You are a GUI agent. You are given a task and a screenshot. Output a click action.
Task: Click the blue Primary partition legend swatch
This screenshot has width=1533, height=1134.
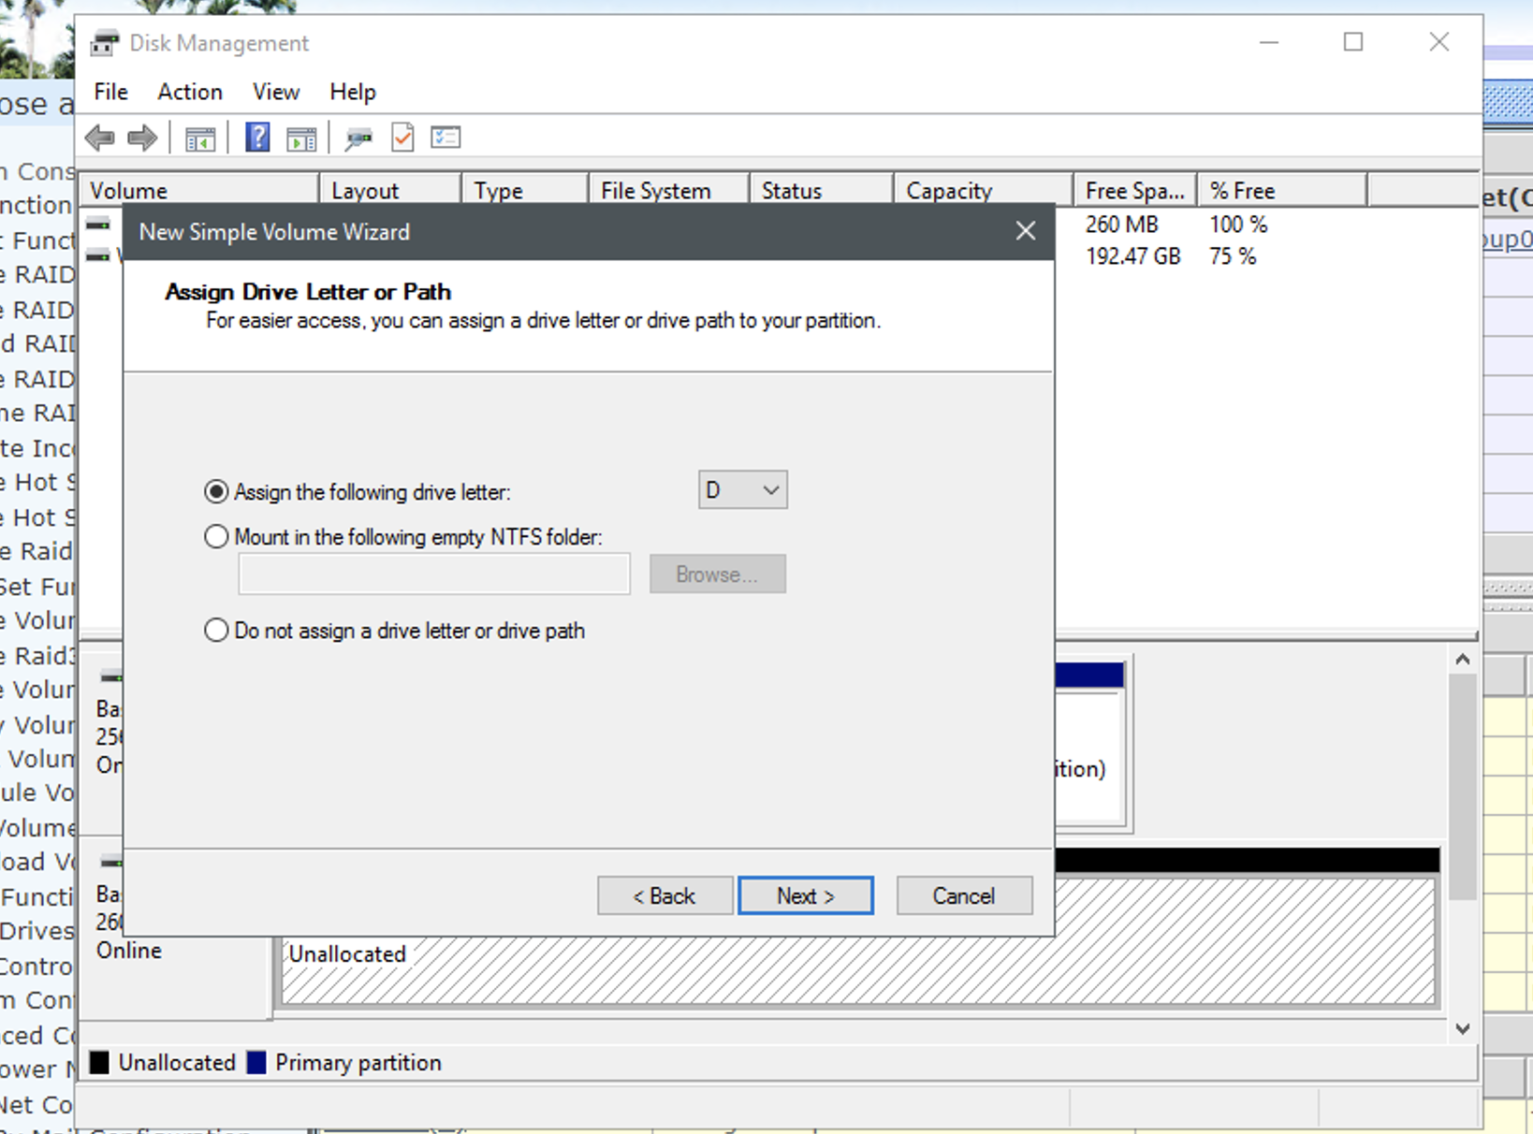pyautogui.click(x=256, y=1063)
